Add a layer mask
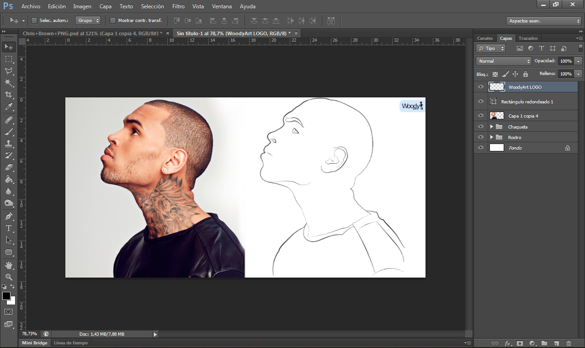 point(520,343)
